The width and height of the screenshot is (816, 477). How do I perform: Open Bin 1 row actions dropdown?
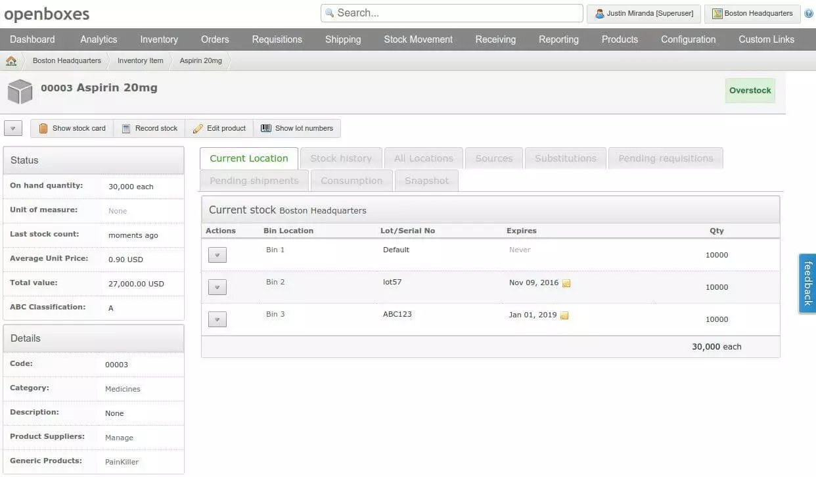pyautogui.click(x=217, y=255)
